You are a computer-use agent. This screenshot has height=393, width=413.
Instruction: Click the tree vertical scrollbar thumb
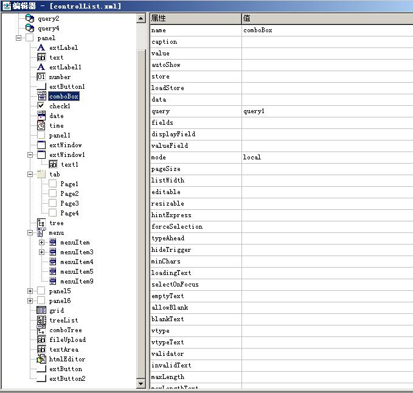pyautogui.click(x=141, y=214)
